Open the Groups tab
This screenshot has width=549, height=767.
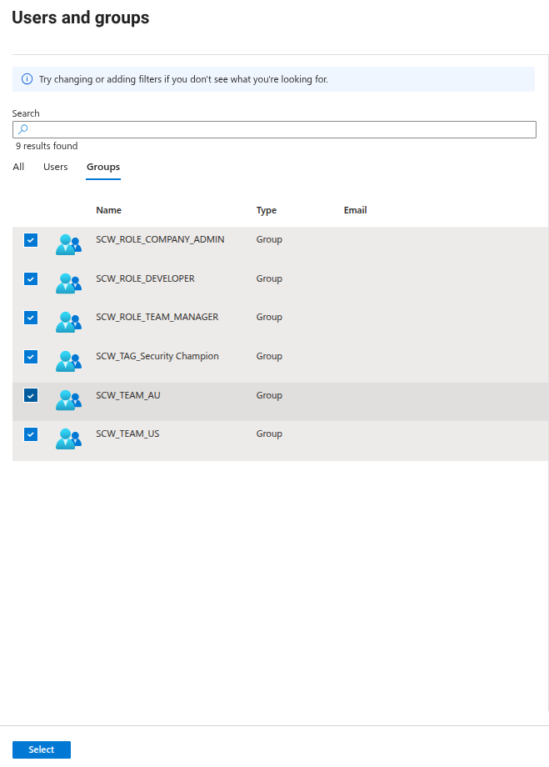pyautogui.click(x=102, y=167)
